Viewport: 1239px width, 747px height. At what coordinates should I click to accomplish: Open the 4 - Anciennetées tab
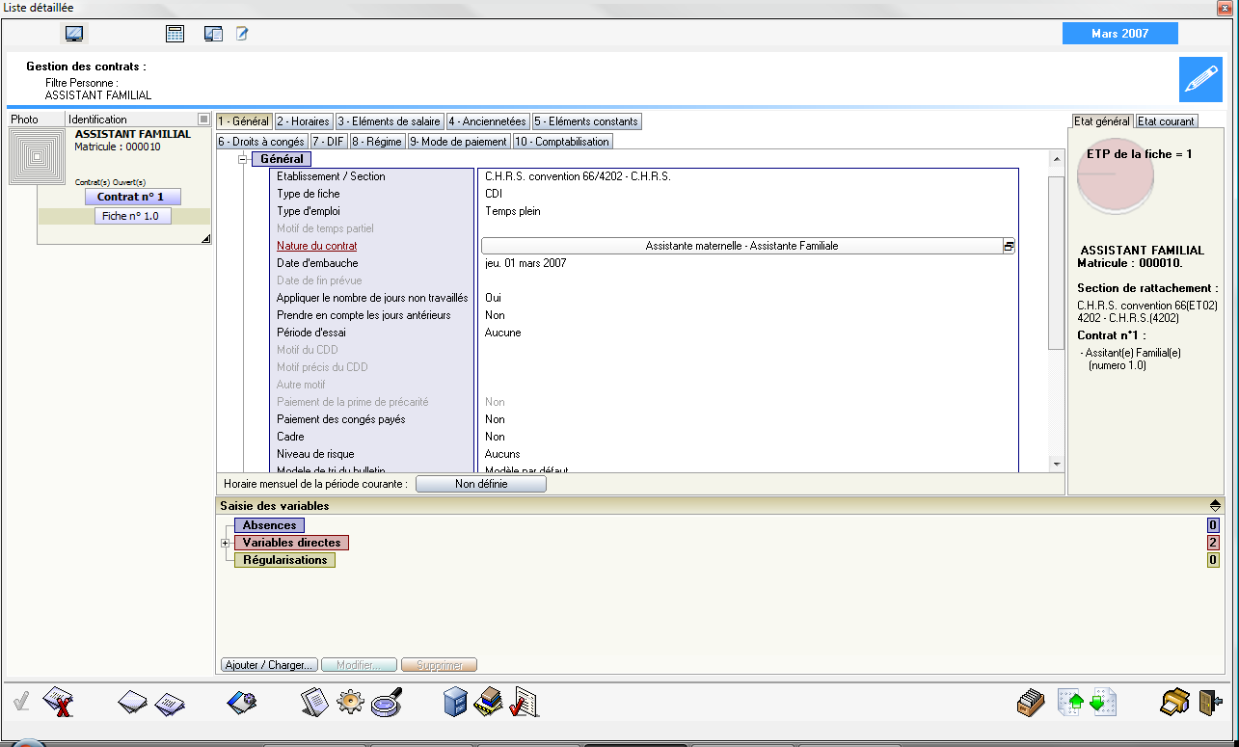pyautogui.click(x=488, y=121)
